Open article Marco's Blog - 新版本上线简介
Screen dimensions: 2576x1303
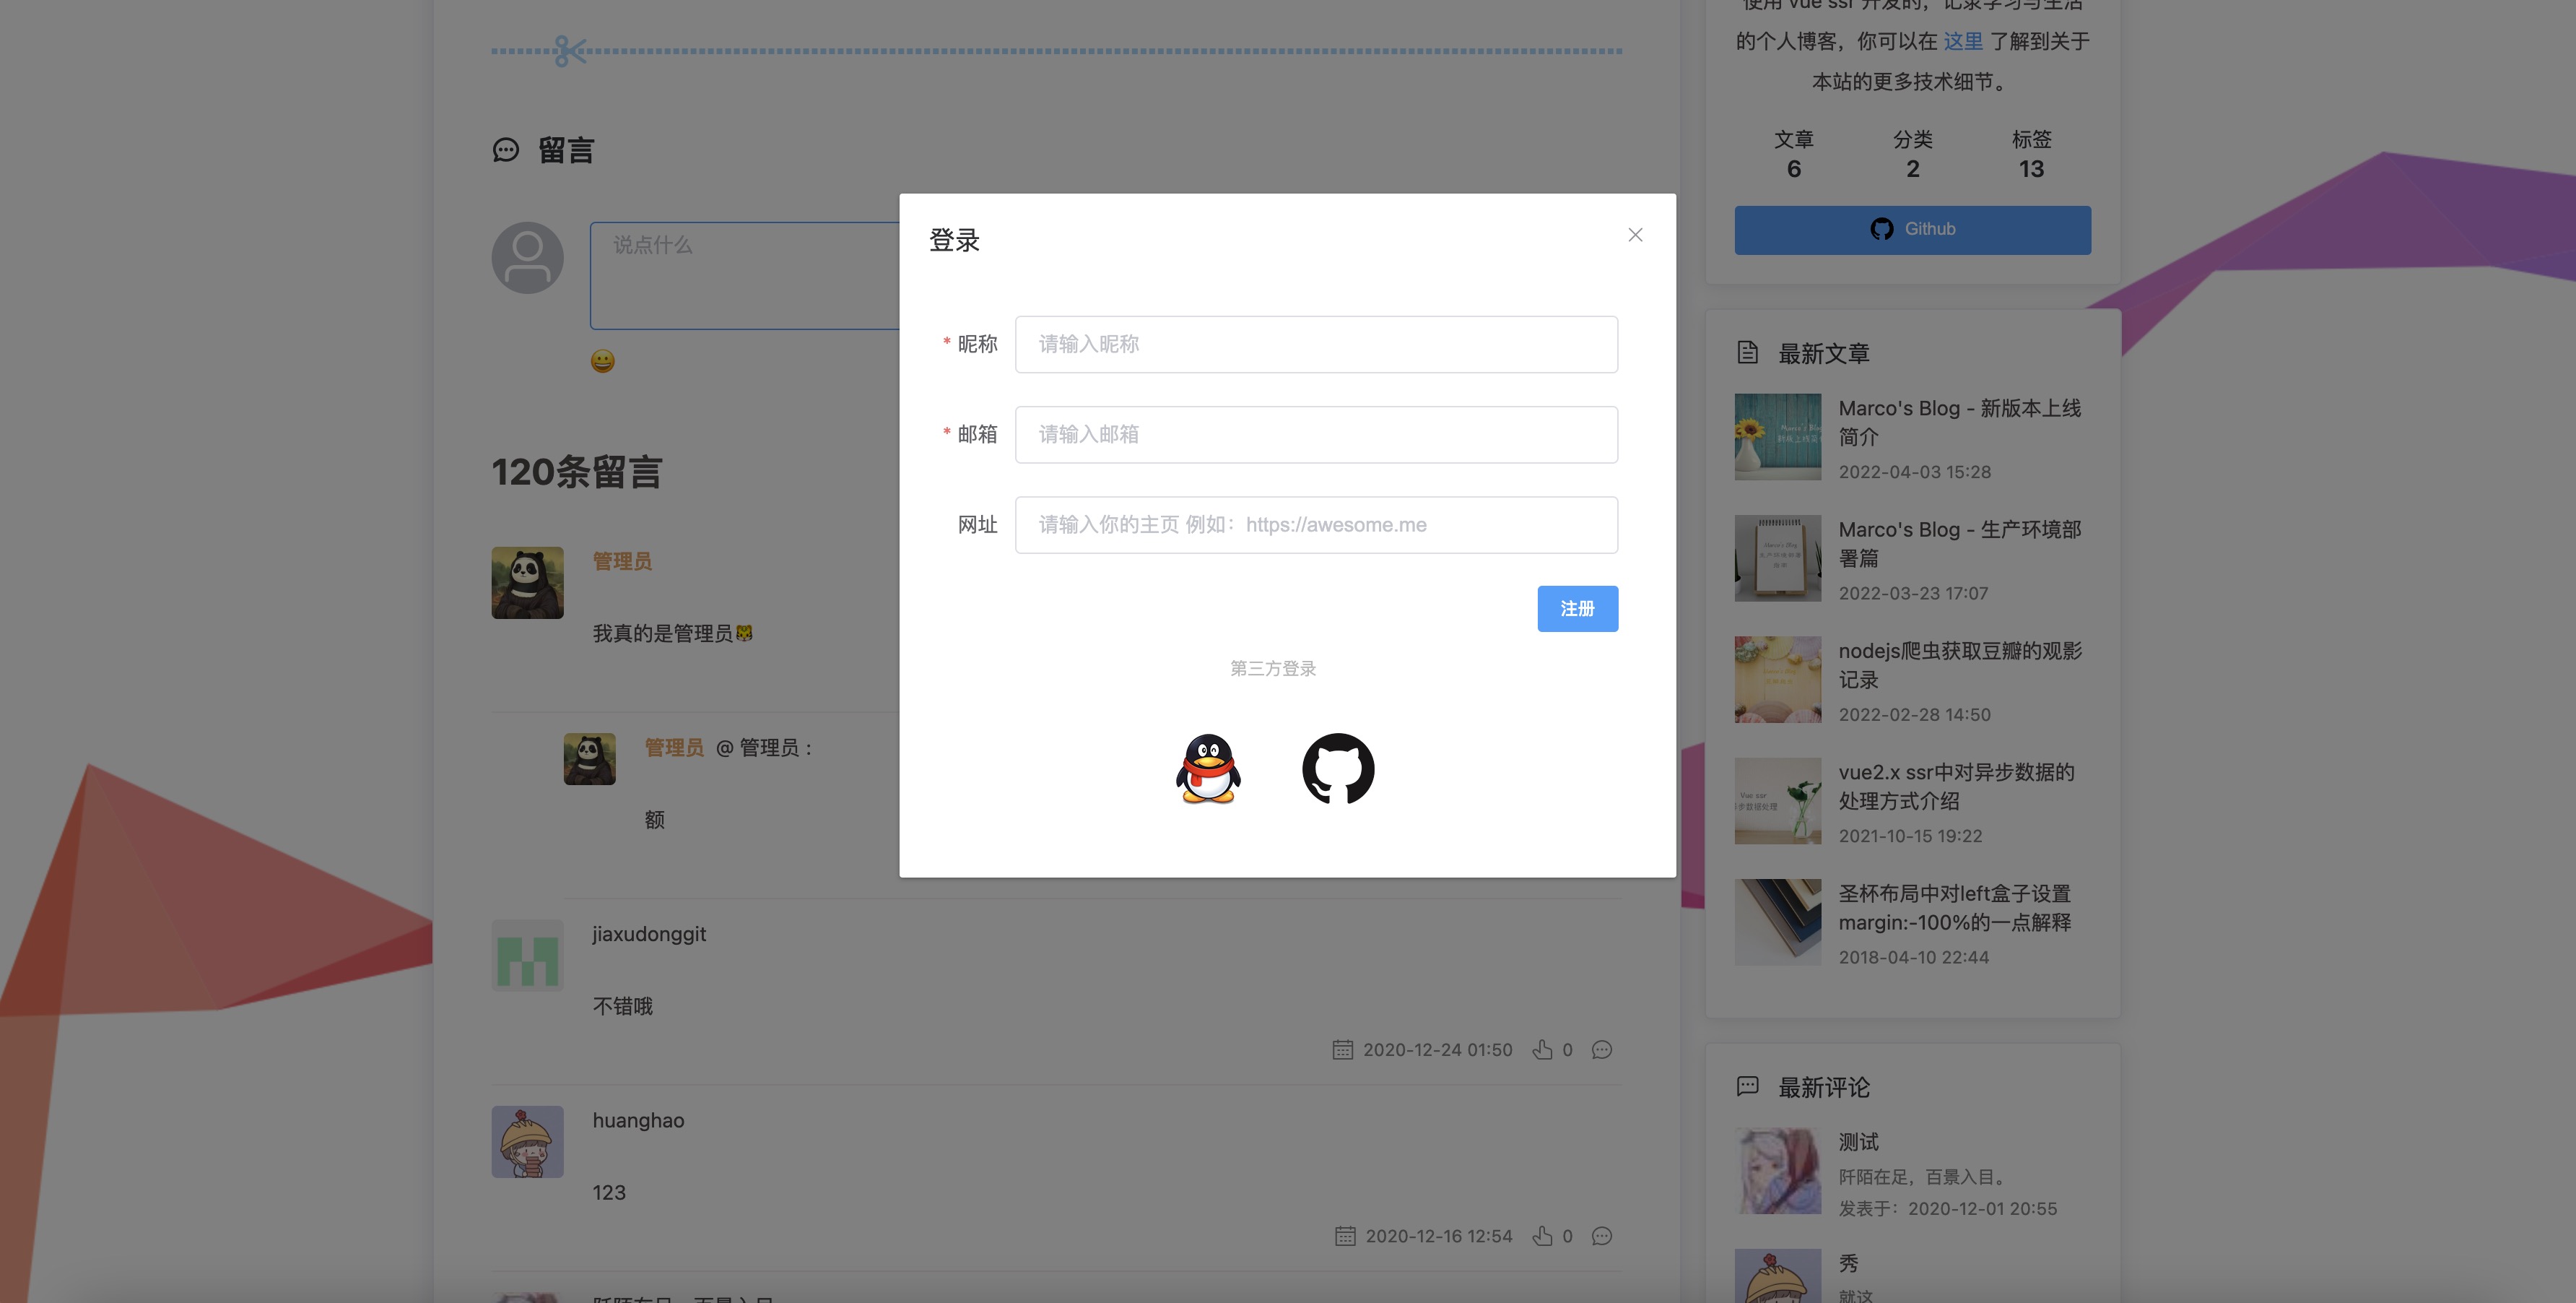(1959, 423)
